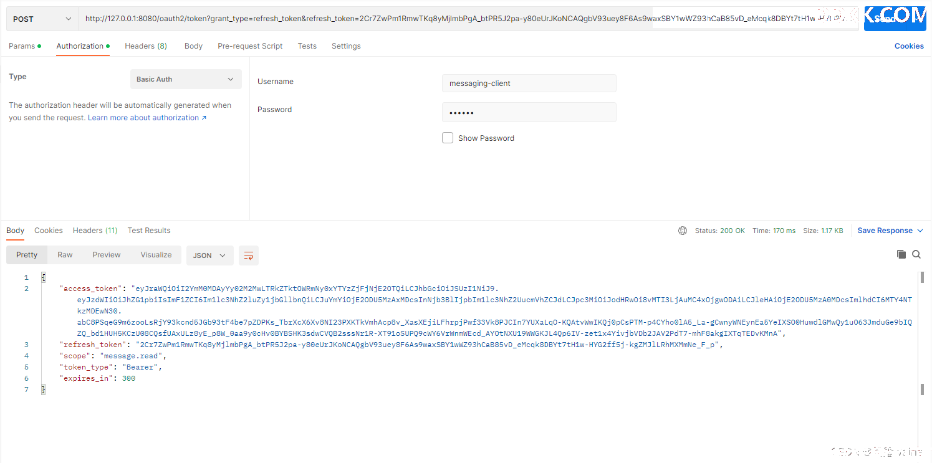Open the request Body tab
This screenshot has height=463, width=932.
click(193, 46)
